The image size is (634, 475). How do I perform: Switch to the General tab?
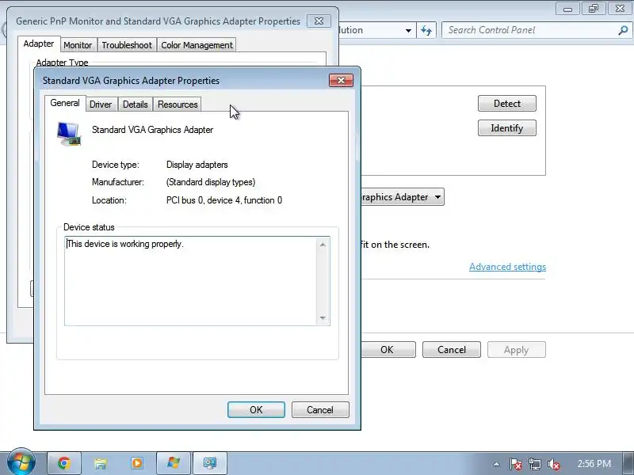[65, 103]
